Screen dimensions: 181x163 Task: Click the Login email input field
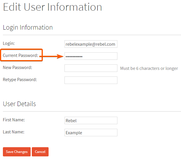(91, 44)
